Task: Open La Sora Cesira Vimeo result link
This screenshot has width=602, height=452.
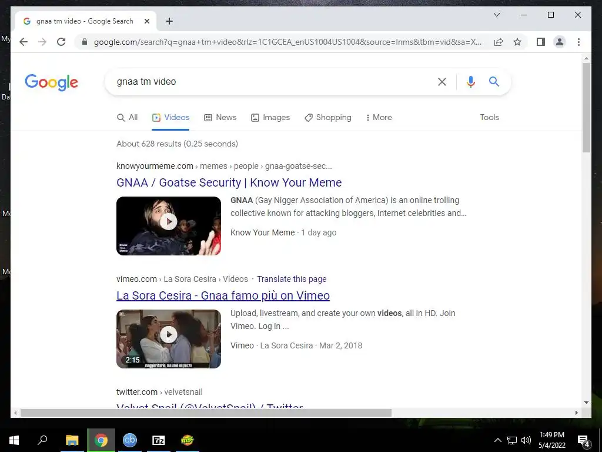Action: [223, 295]
